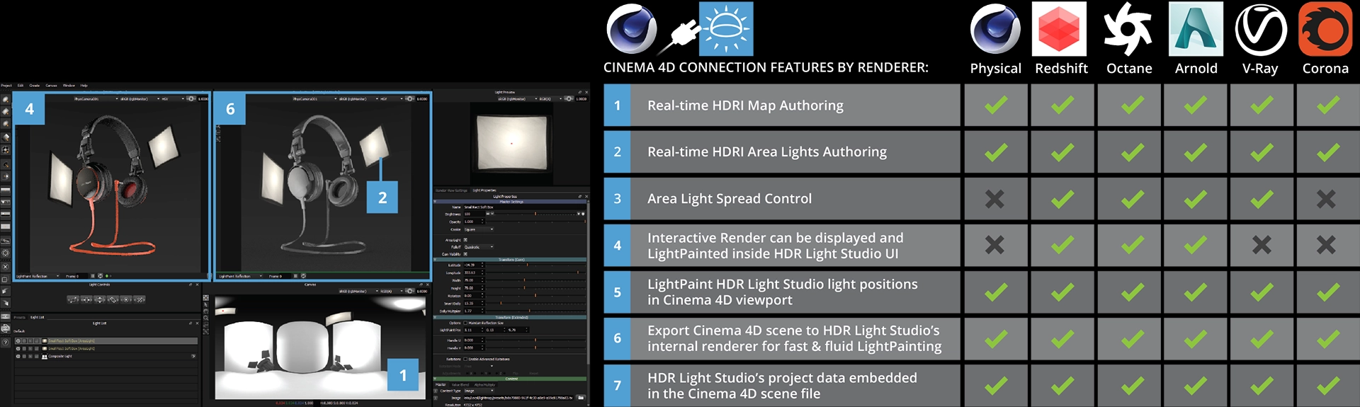Select the hand pan tool beside canvas
Screen dimensions: 1360x407
[206, 311]
